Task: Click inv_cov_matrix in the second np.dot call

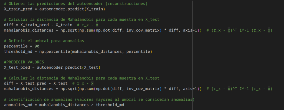Action: pos(143,89)
